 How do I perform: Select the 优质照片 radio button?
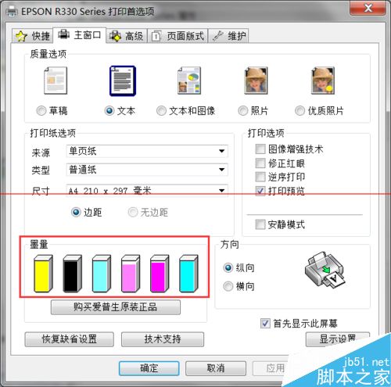coord(300,111)
